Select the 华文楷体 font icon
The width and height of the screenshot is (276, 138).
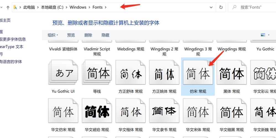[x=131, y=111]
